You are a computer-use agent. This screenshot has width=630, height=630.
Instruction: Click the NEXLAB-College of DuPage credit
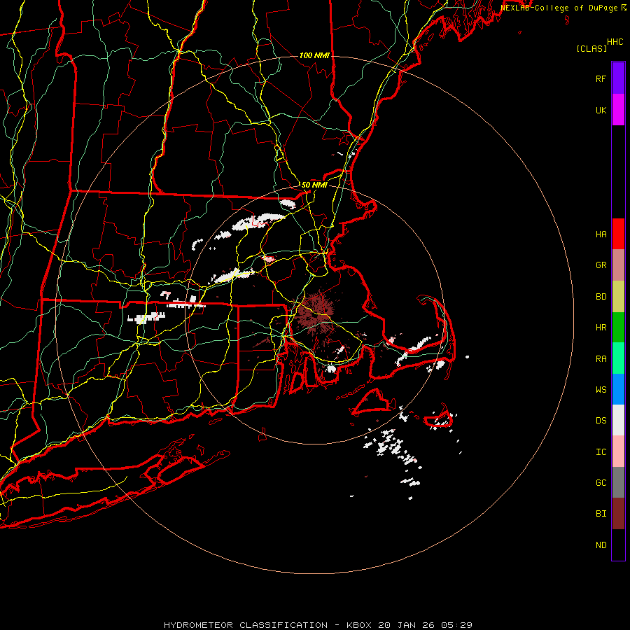point(559,8)
